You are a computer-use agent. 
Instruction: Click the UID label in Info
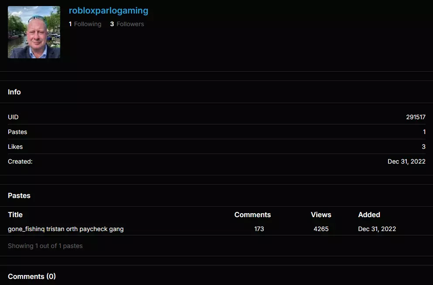[x=13, y=117]
